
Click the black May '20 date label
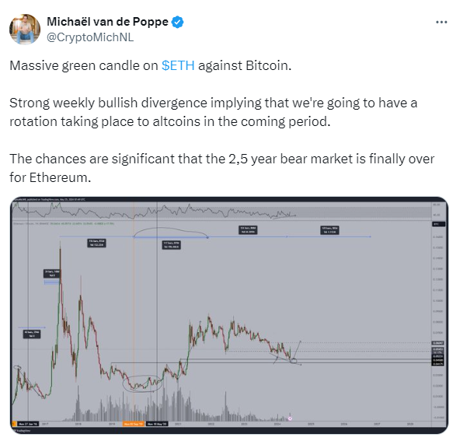click(157, 424)
